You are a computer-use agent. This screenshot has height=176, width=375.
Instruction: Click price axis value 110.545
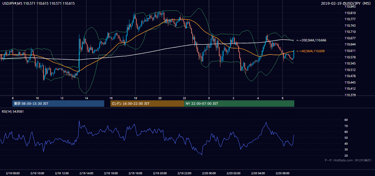(350, 63)
